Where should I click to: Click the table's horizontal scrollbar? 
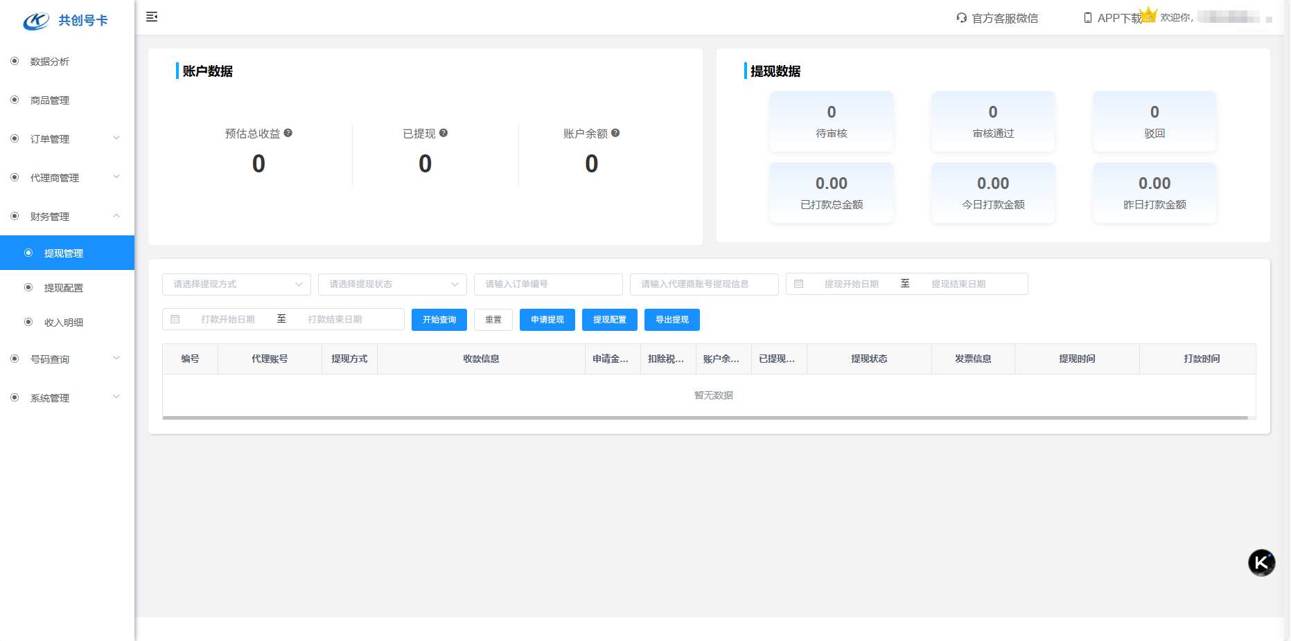pos(705,418)
